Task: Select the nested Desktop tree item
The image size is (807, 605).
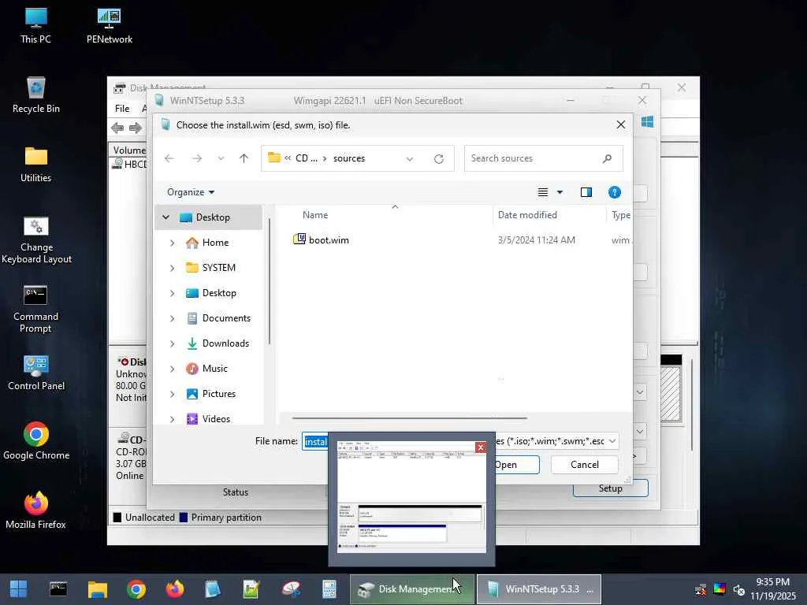Action: [x=219, y=293]
